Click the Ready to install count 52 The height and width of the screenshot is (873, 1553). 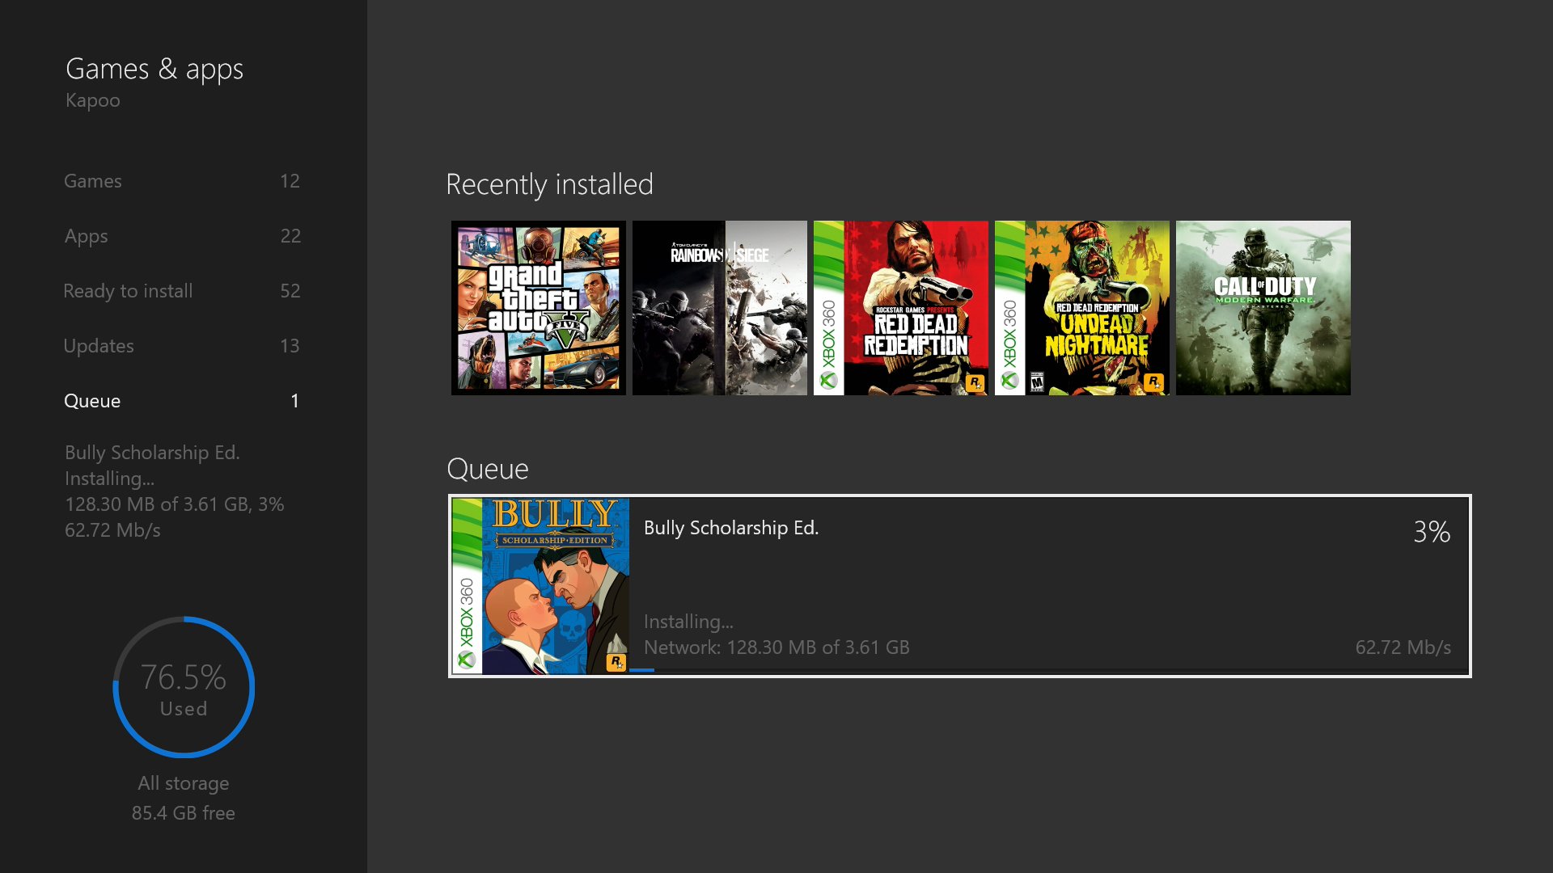click(x=290, y=291)
